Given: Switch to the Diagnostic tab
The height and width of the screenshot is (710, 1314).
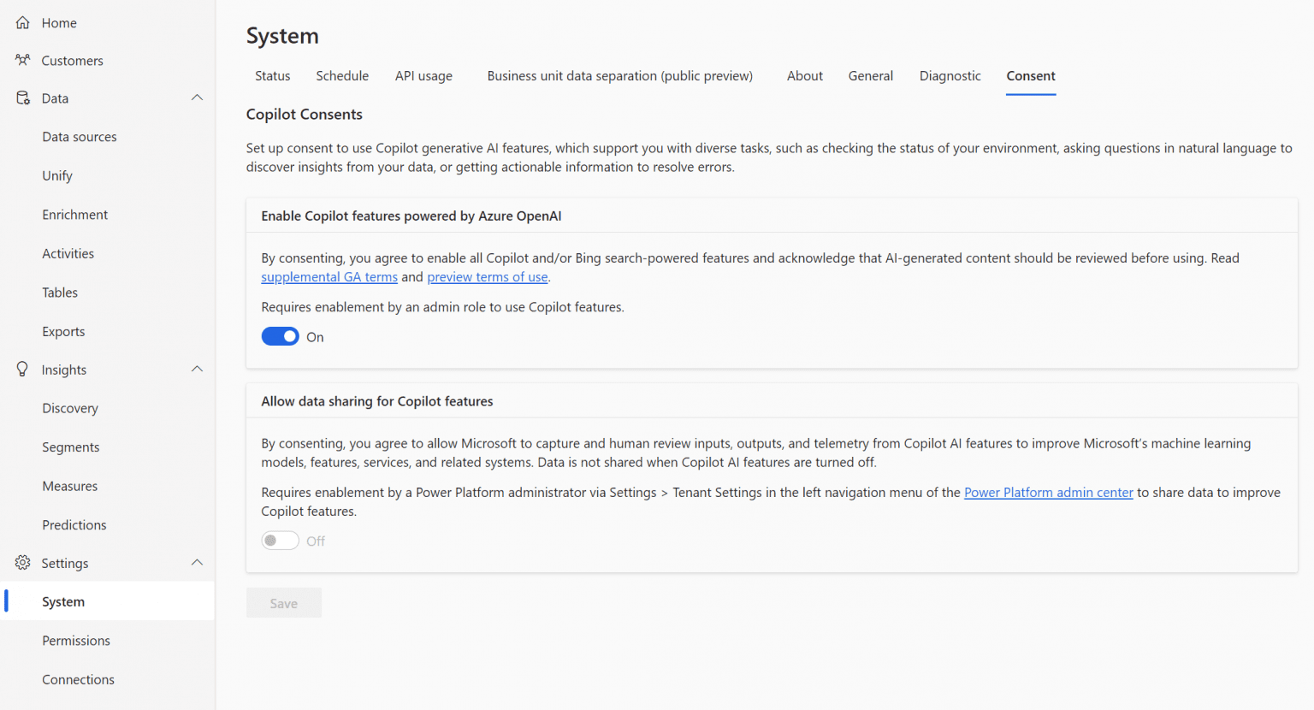Looking at the screenshot, I should tap(950, 75).
